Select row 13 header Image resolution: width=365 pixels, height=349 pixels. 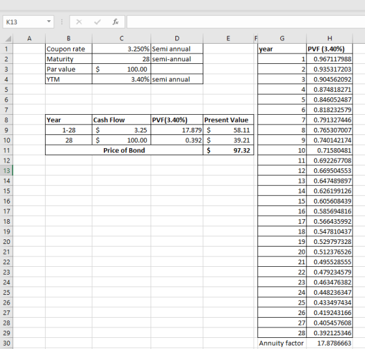point(7,170)
